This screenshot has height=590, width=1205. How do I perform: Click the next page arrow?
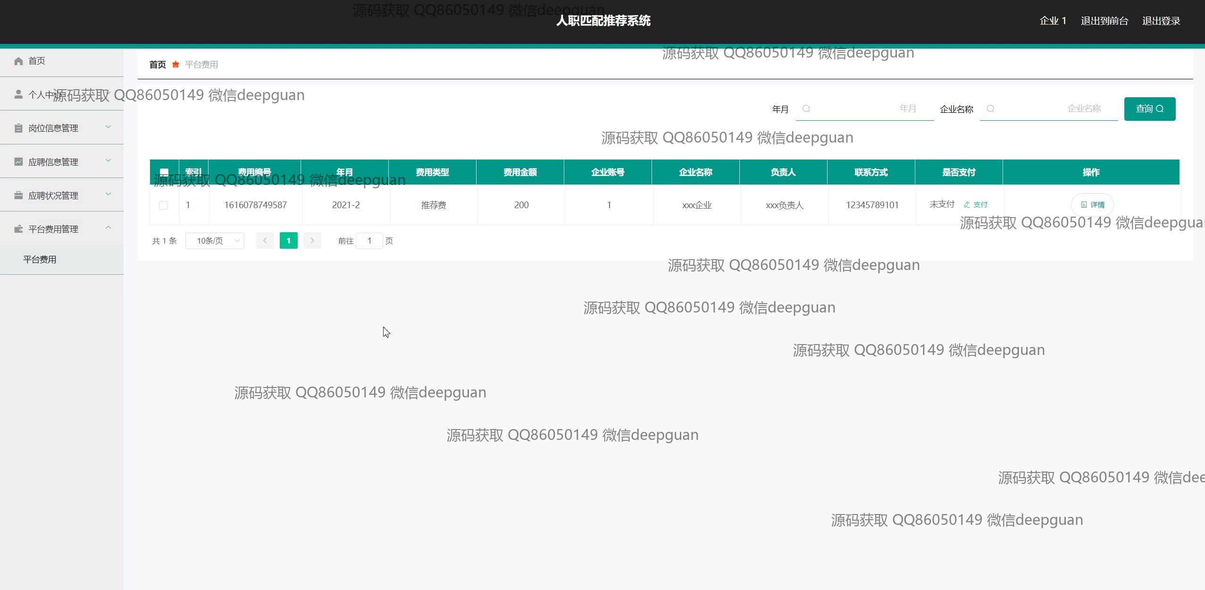click(x=312, y=241)
